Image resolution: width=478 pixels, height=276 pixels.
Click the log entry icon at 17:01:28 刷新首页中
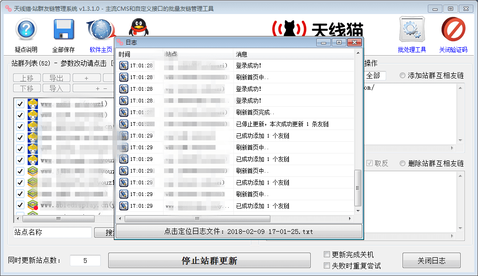click(x=124, y=77)
